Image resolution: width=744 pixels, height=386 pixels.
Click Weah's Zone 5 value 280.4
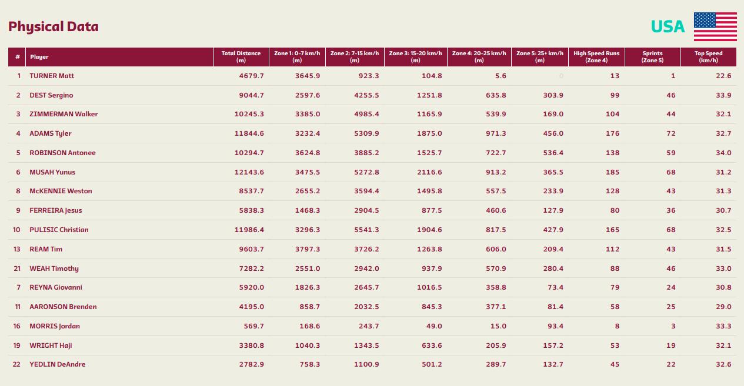553,268
